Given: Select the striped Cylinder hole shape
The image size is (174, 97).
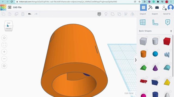Looking at the screenshot, I should pyautogui.click(x=155, y=41).
